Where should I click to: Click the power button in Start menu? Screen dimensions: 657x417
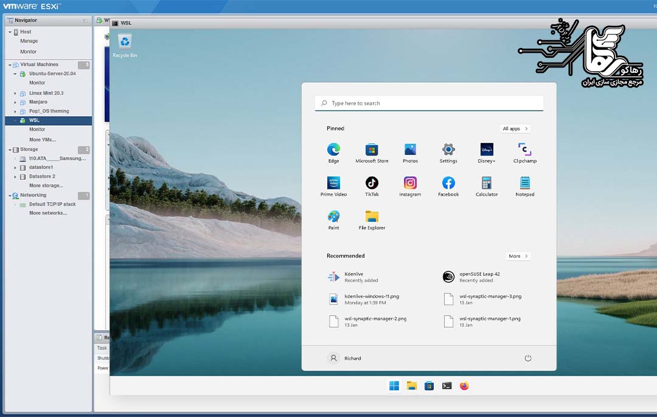click(527, 358)
